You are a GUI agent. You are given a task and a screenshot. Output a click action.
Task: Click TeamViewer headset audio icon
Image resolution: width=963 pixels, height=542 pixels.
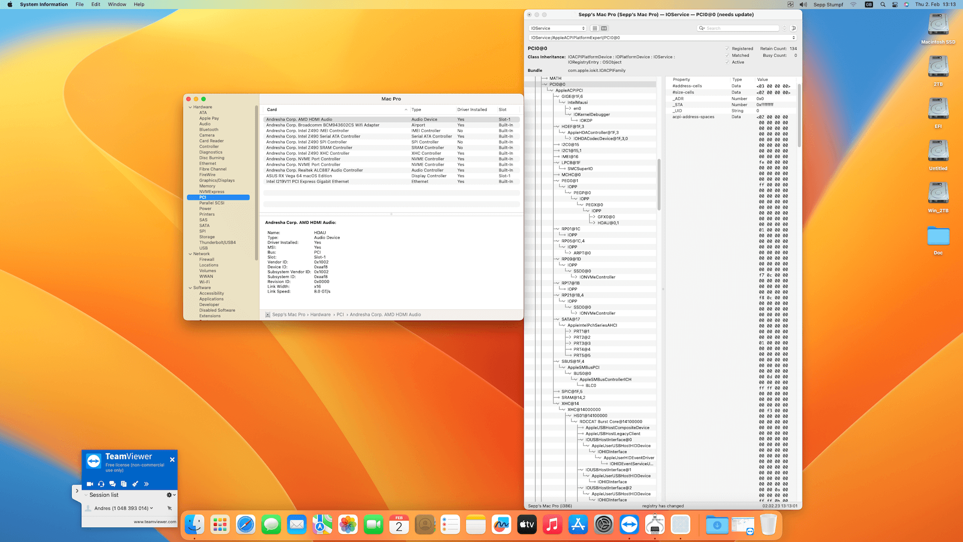tap(101, 484)
